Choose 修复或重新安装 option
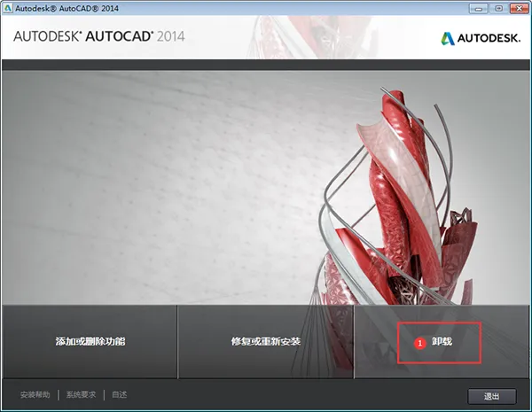 coord(266,341)
